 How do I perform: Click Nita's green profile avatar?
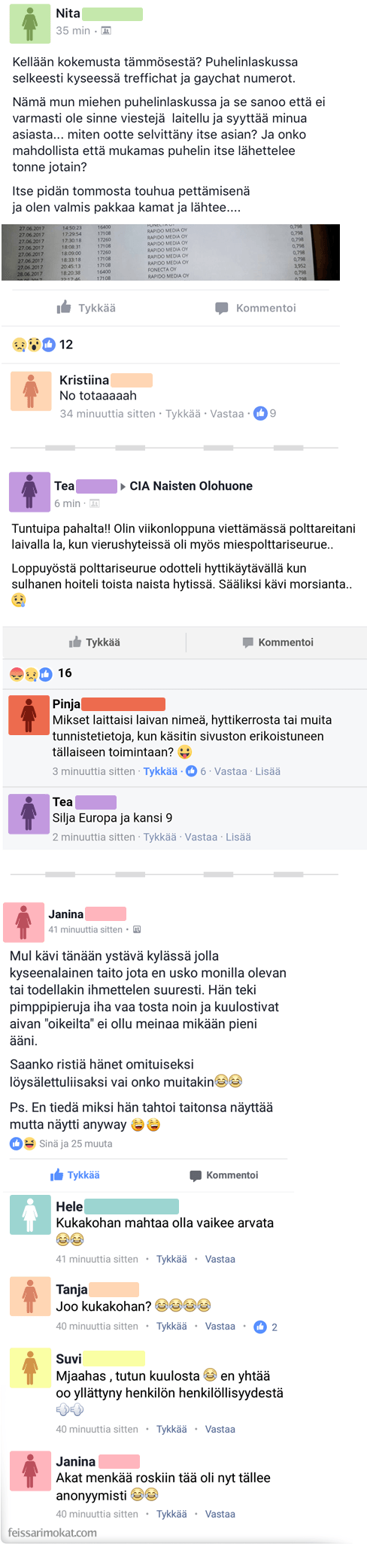[29, 23]
